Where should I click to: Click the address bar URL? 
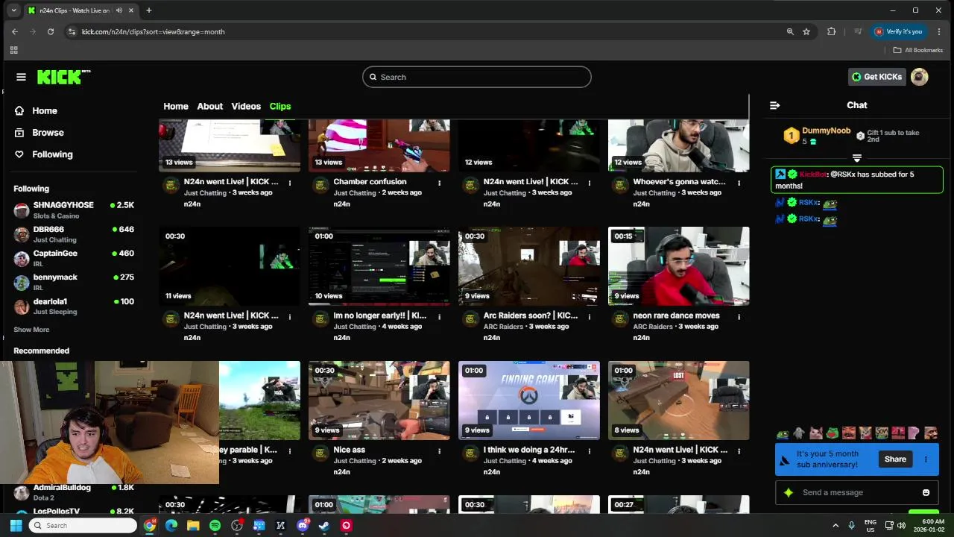(x=153, y=31)
